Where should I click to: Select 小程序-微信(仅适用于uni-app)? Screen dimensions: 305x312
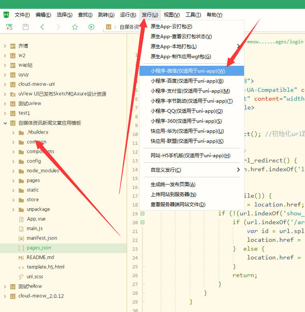tap(192, 71)
